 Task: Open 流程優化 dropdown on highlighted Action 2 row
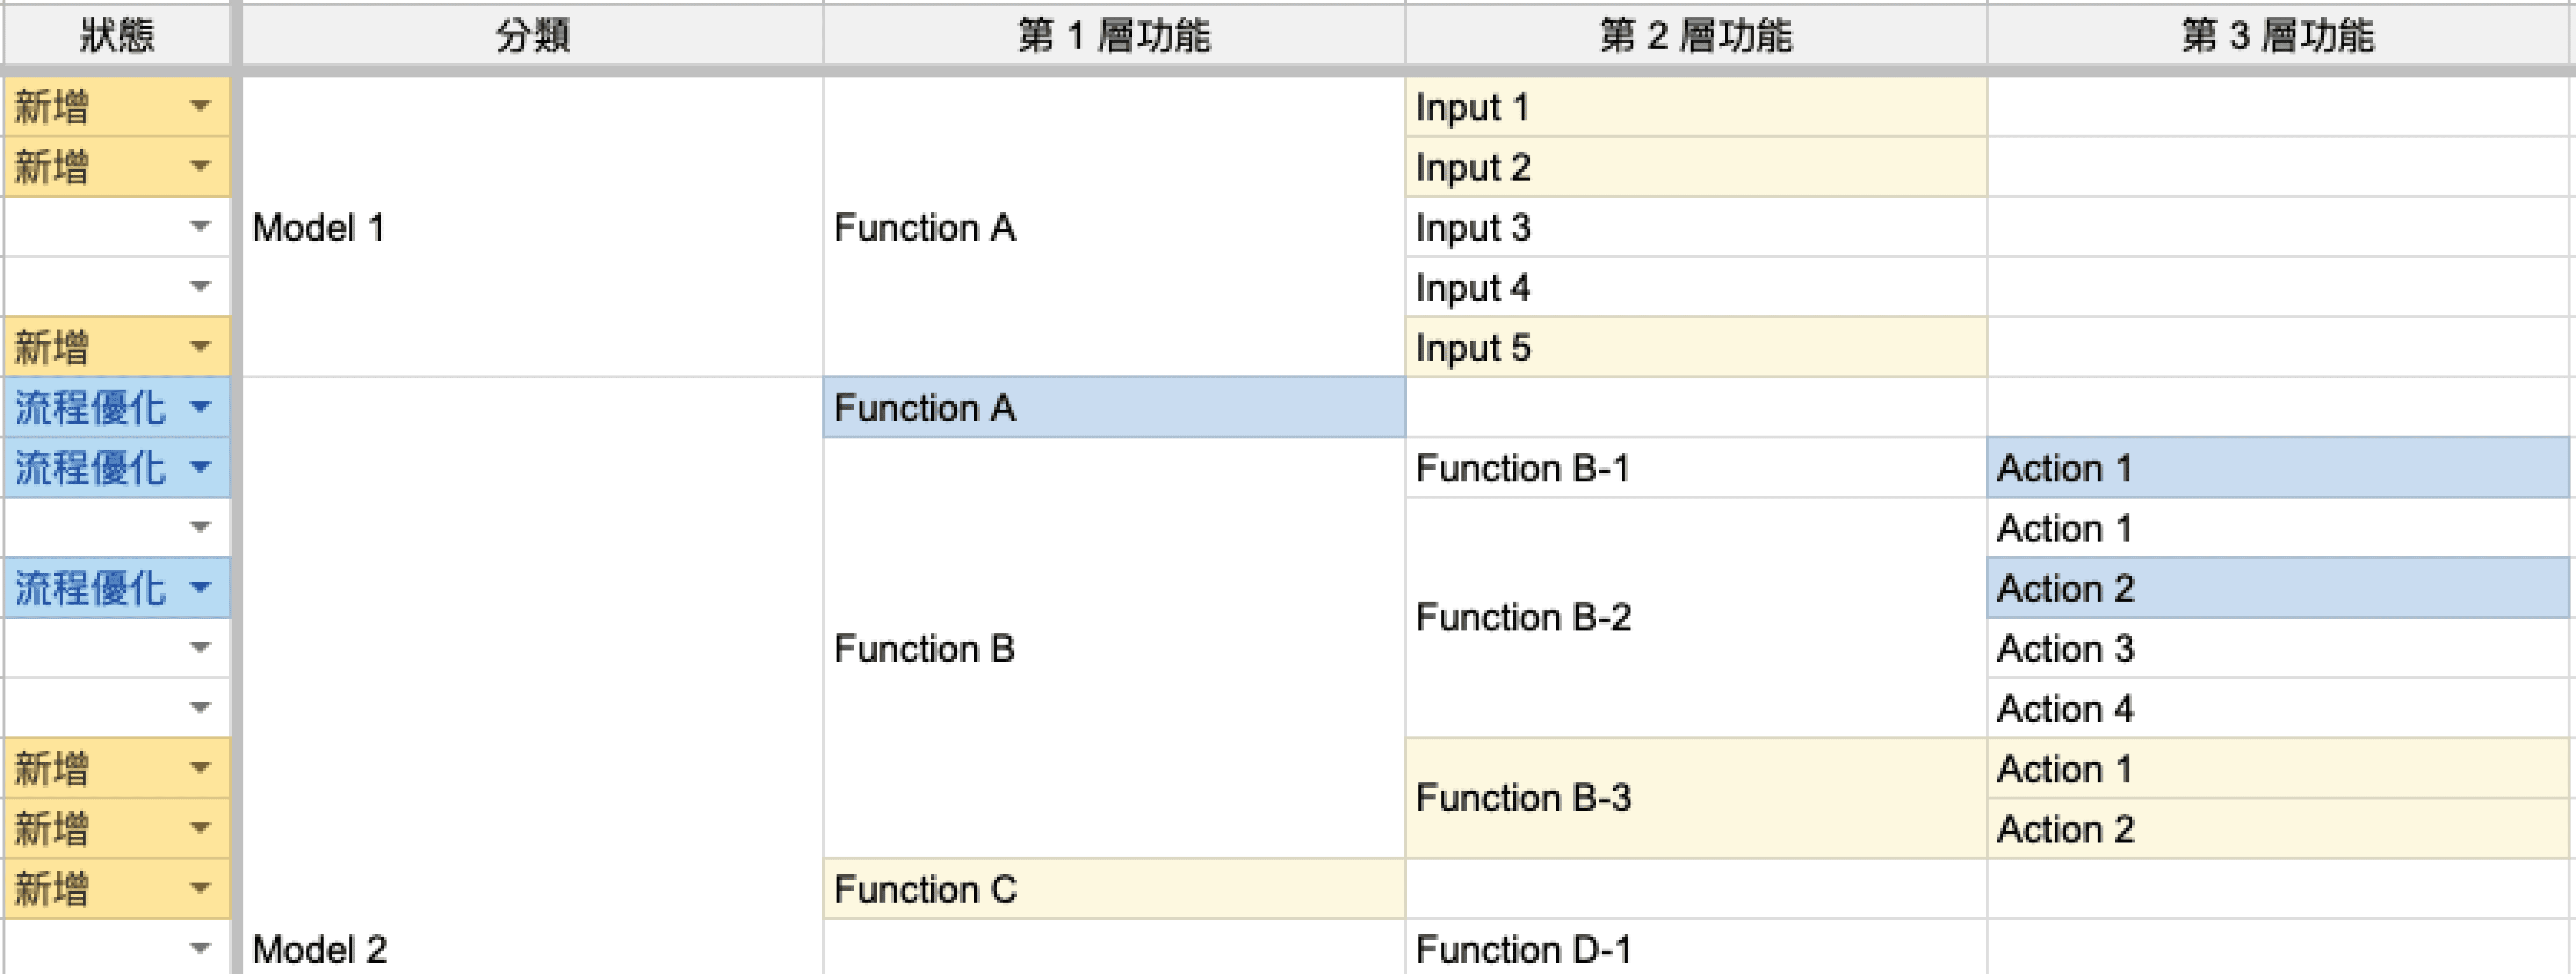point(200,587)
